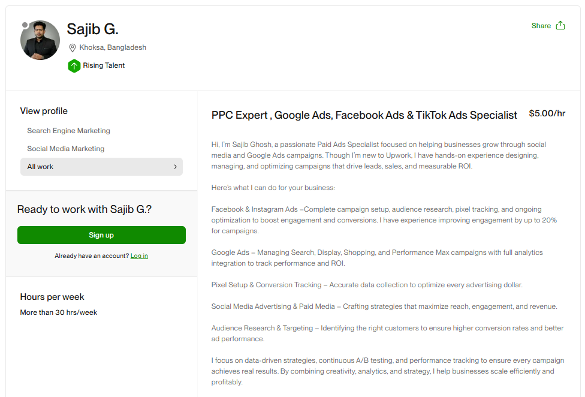The image size is (585, 397).
Task: Select the All work item
Action: click(40, 167)
